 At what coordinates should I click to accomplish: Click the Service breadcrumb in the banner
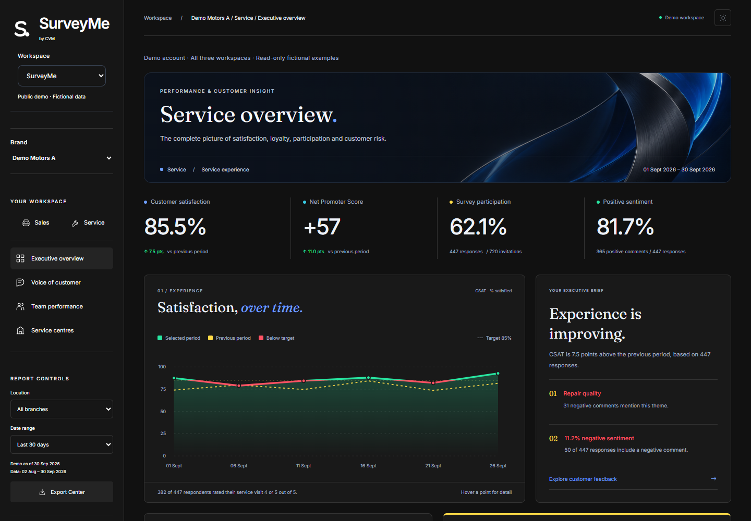point(176,169)
